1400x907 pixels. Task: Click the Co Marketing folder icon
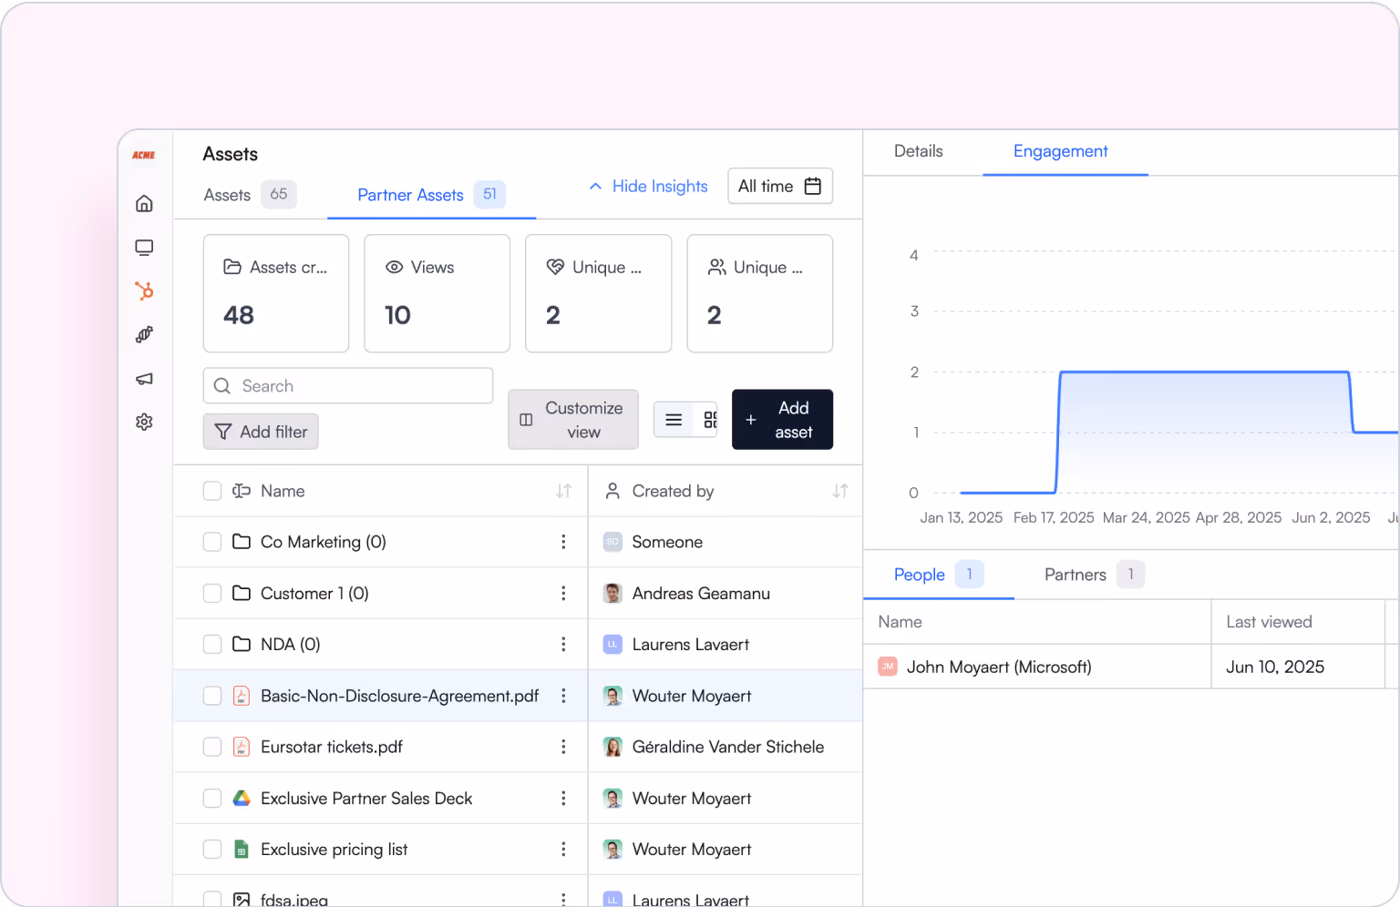pos(242,542)
